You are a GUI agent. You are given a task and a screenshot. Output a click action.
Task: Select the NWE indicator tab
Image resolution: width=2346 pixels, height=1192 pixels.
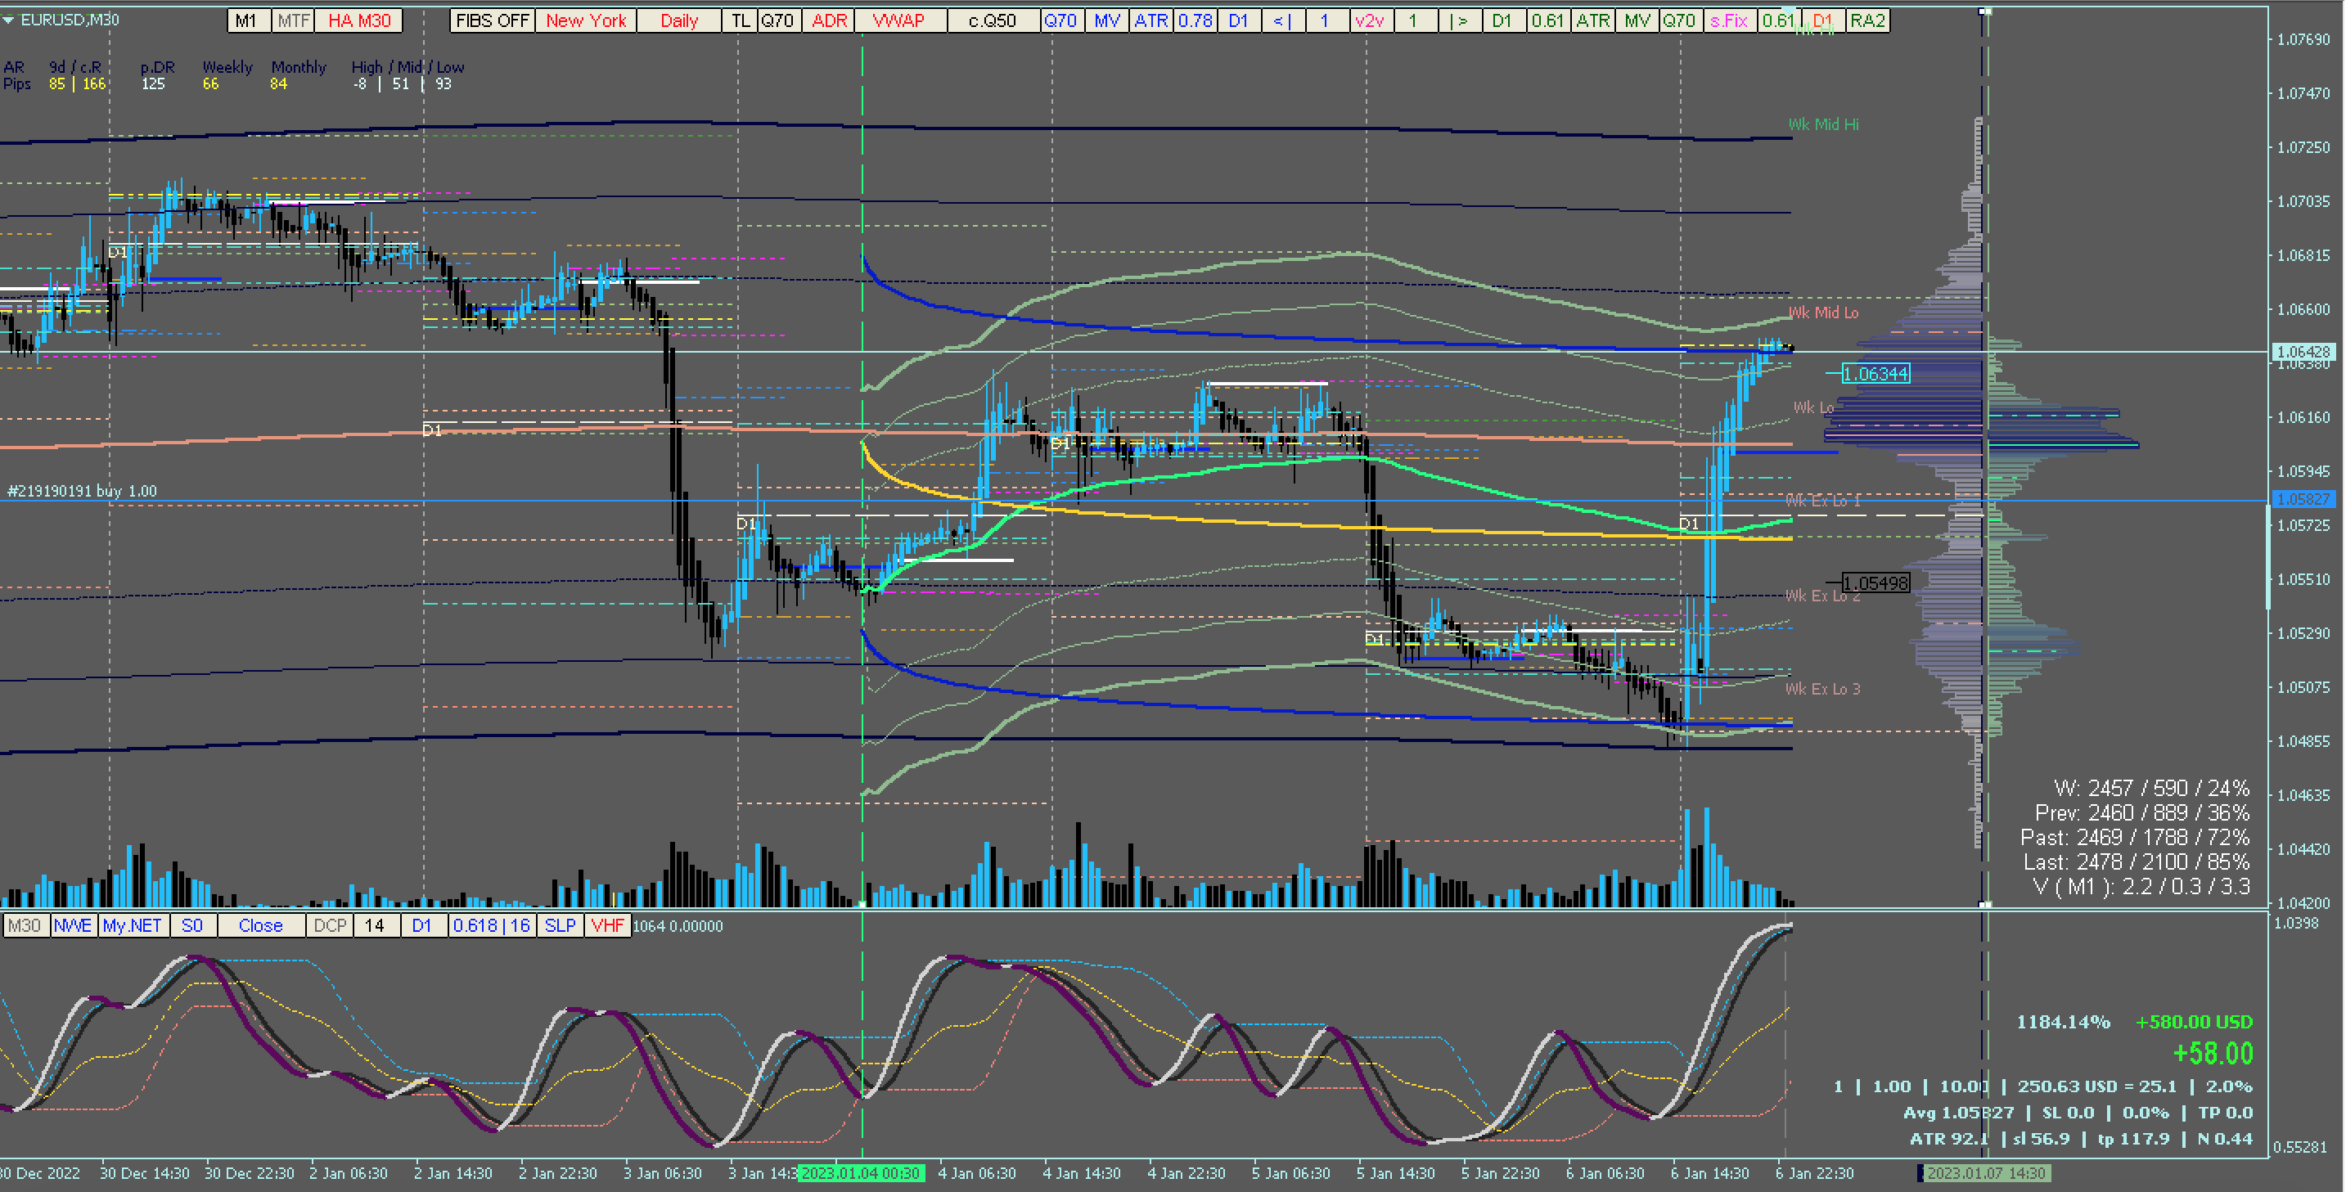[x=73, y=925]
